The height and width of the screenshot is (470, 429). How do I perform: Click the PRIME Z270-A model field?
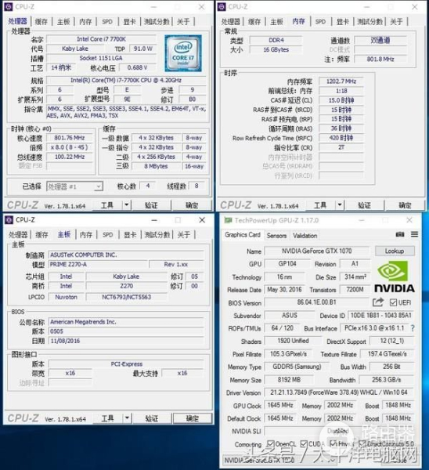(x=99, y=265)
